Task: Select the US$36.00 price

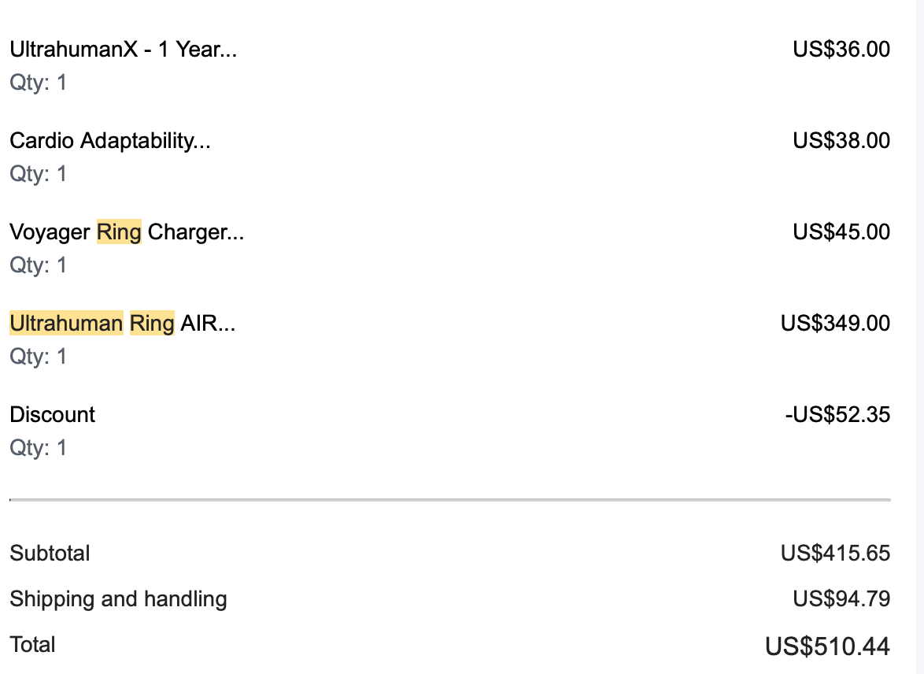Action: click(841, 50)
